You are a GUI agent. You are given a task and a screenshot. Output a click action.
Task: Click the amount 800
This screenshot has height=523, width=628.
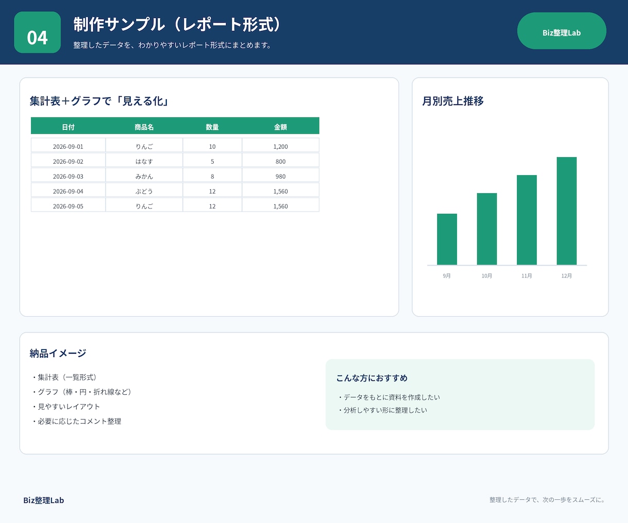tap(281, 161)
